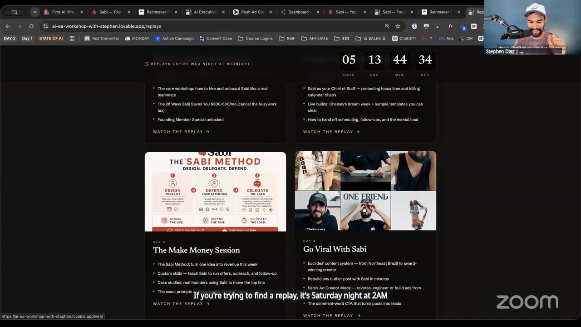Viewport: 581px width, 327px height.
Task: Open the Day 1 bookmark
Action: point(27,39)
